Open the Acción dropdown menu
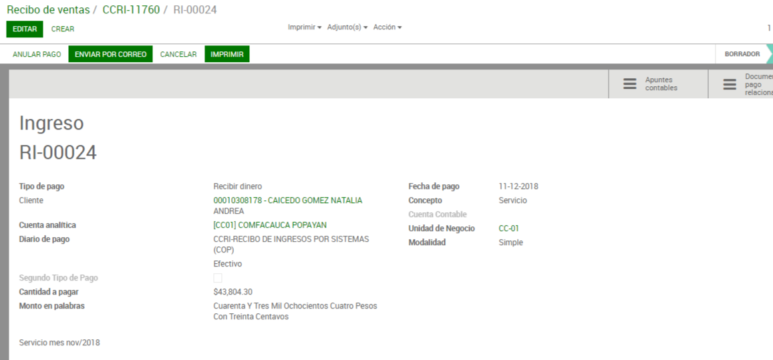 click(x=388, y=27)
